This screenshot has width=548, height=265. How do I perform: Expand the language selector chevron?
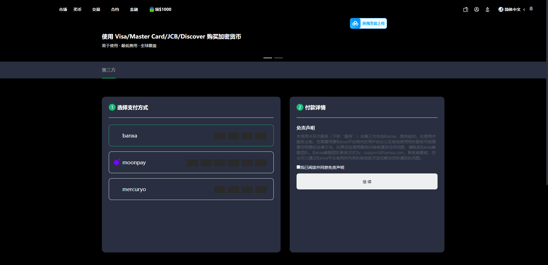tap(524, 9)
